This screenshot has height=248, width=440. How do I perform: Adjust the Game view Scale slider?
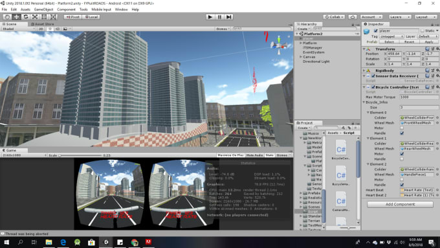click(80, 155)
